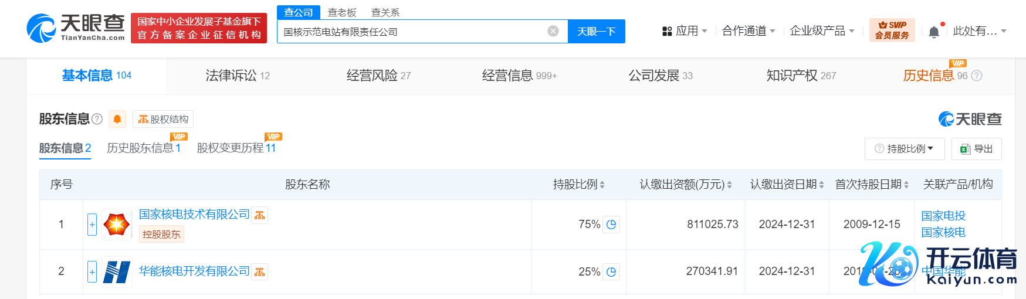Sort by 认缴出资日期 column

[x=787, y=185]
